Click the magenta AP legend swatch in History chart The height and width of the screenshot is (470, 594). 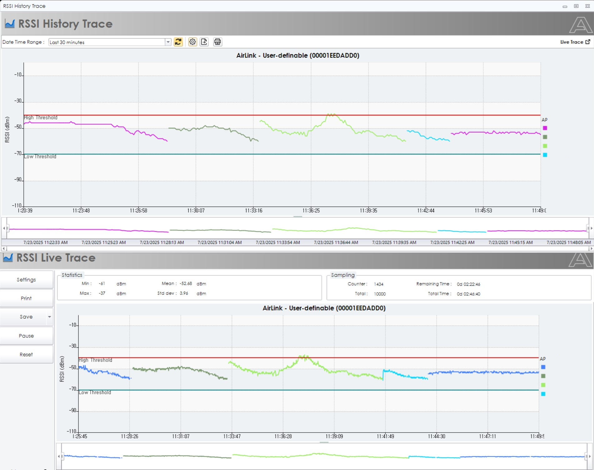pos(545,128)
